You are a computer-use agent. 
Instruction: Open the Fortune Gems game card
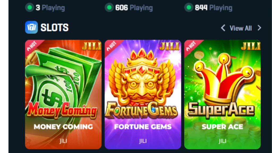click(x=143, y=95)
